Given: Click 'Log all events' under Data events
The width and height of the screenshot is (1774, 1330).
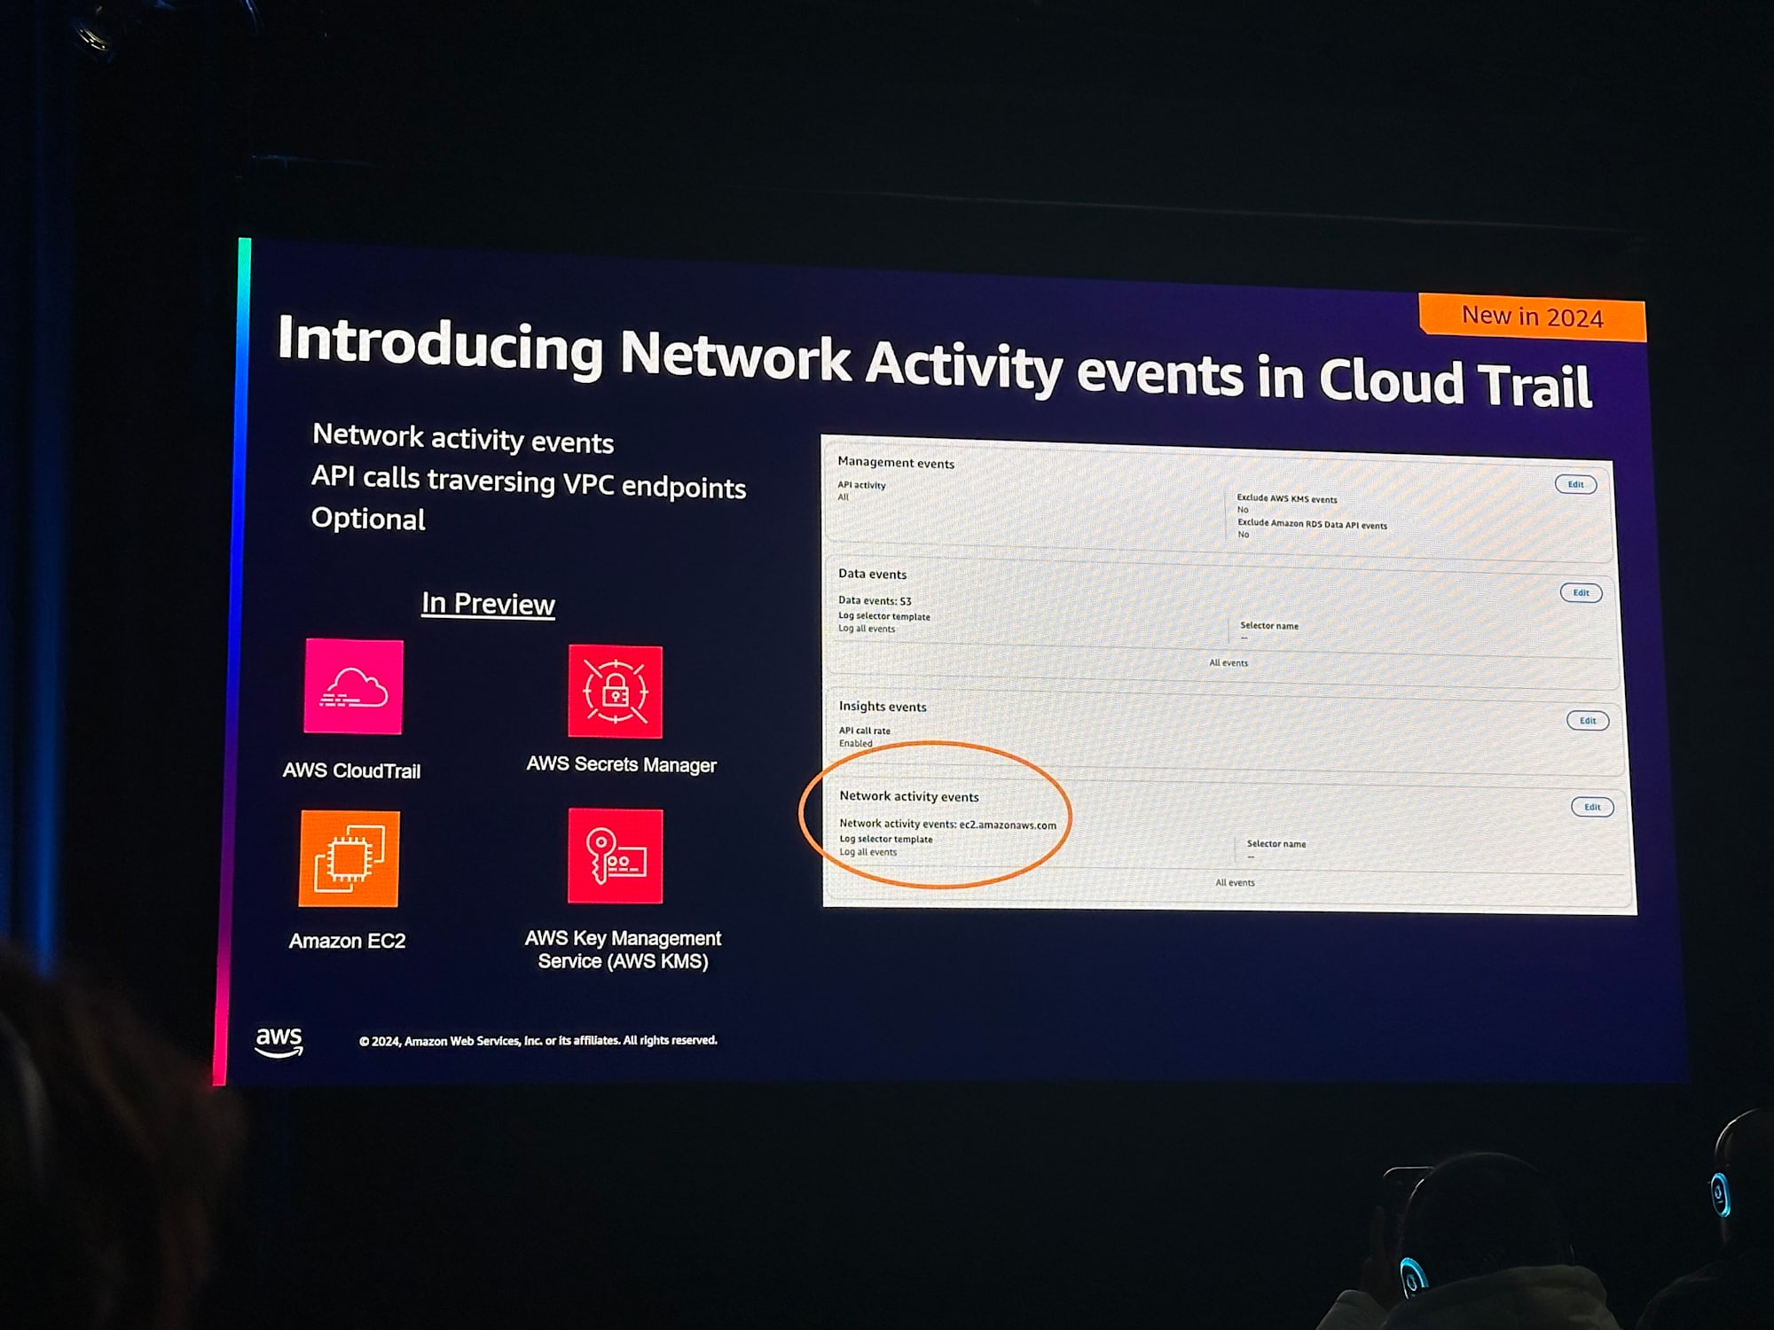Looking at the screenshot, I should (x=867, y=629).
